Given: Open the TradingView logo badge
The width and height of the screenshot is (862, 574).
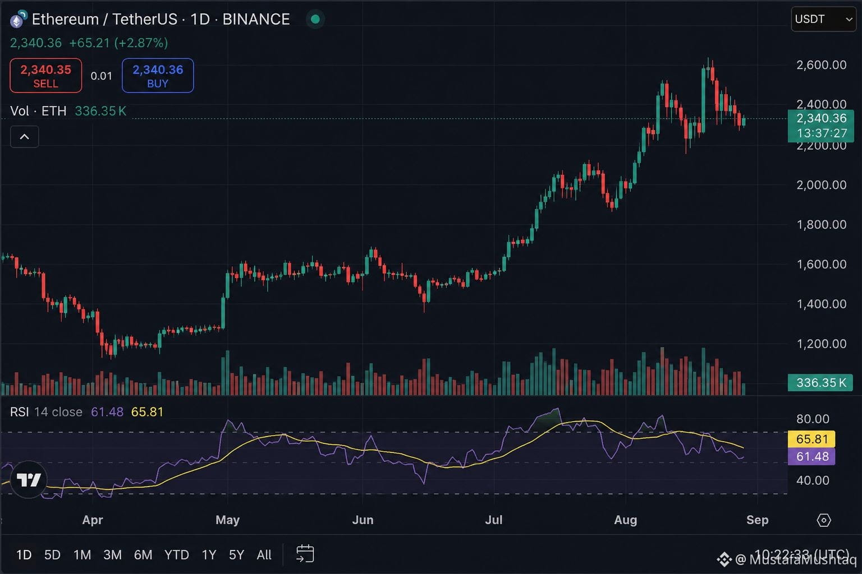Looking at the screenshot, I should tap(29, 480).
